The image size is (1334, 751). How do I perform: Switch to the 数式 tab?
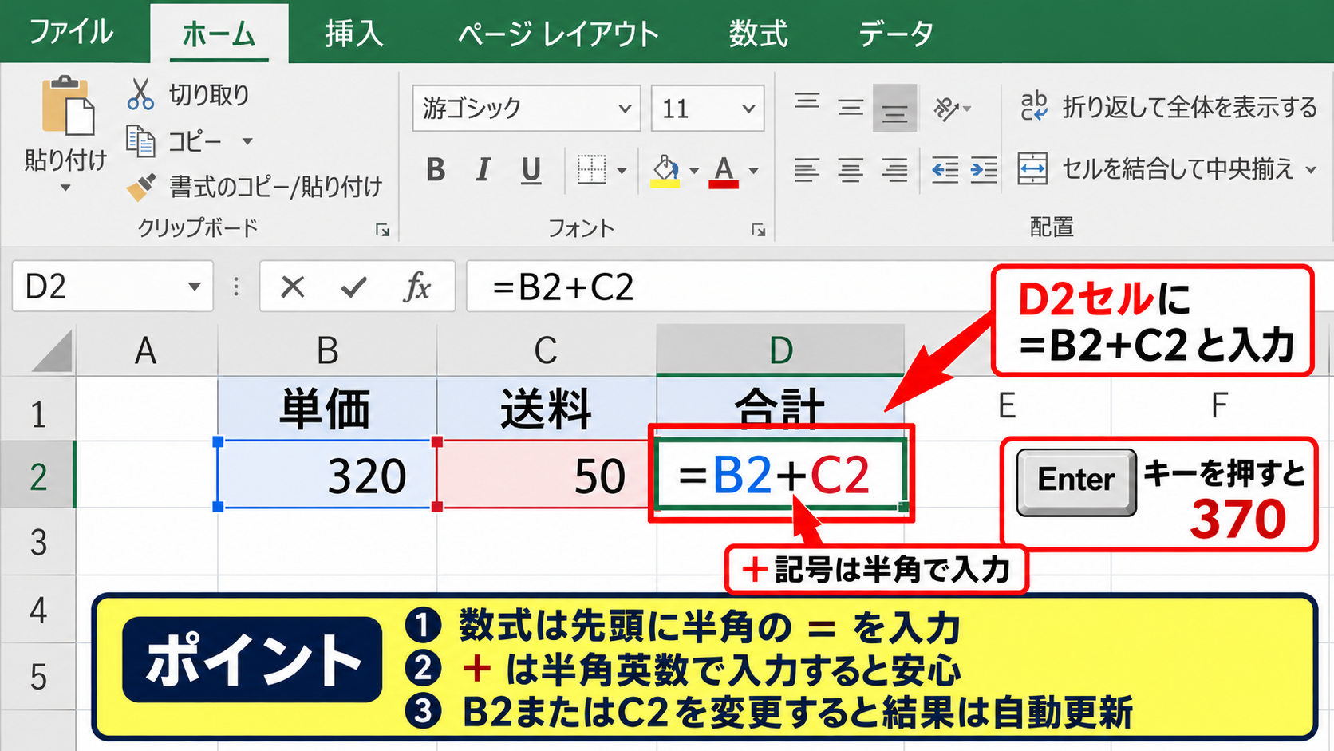758,34
